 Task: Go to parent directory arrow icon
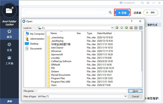pos(126,28)
